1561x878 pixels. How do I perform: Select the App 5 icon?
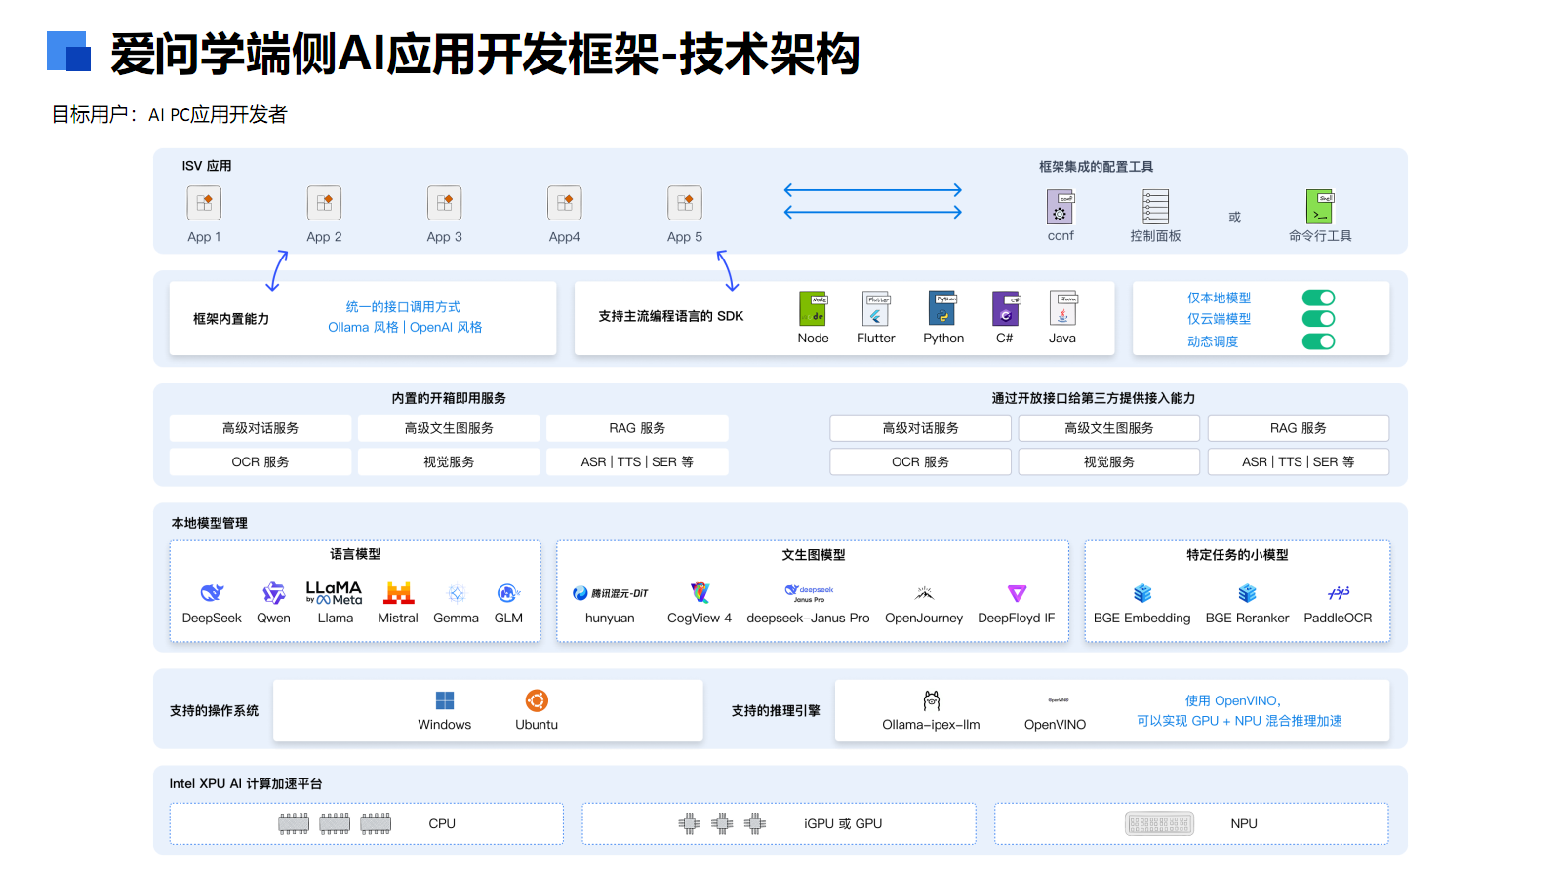685,203
